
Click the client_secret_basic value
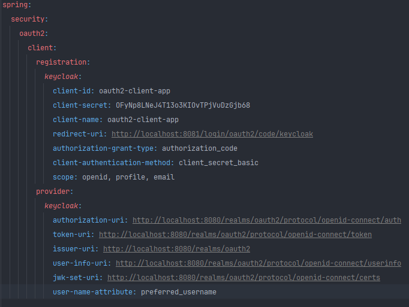[x=218, y=163]
